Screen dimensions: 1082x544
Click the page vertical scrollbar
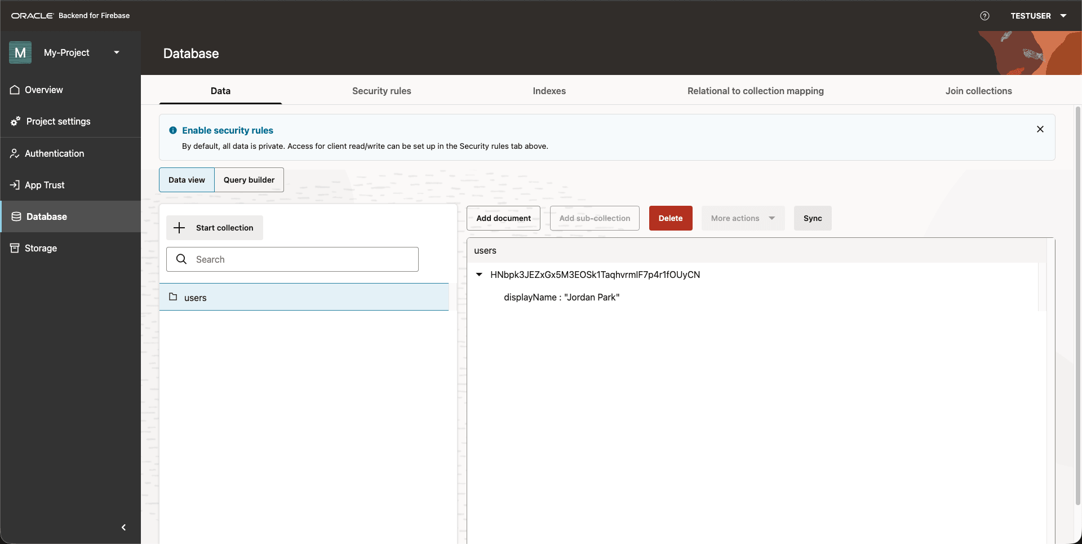pyautogui.click(x=1078, y=304)
